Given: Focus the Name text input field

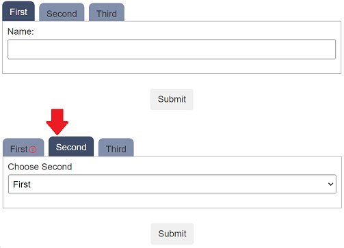Looking at the screenshot, I should pyautogui.click(x=172, y=49).
